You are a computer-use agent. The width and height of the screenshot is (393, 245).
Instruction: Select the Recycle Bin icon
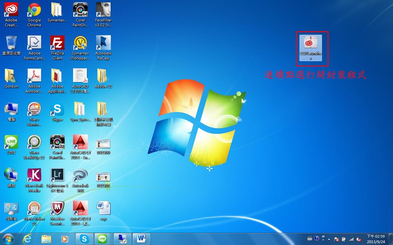(x=11, y=46)
